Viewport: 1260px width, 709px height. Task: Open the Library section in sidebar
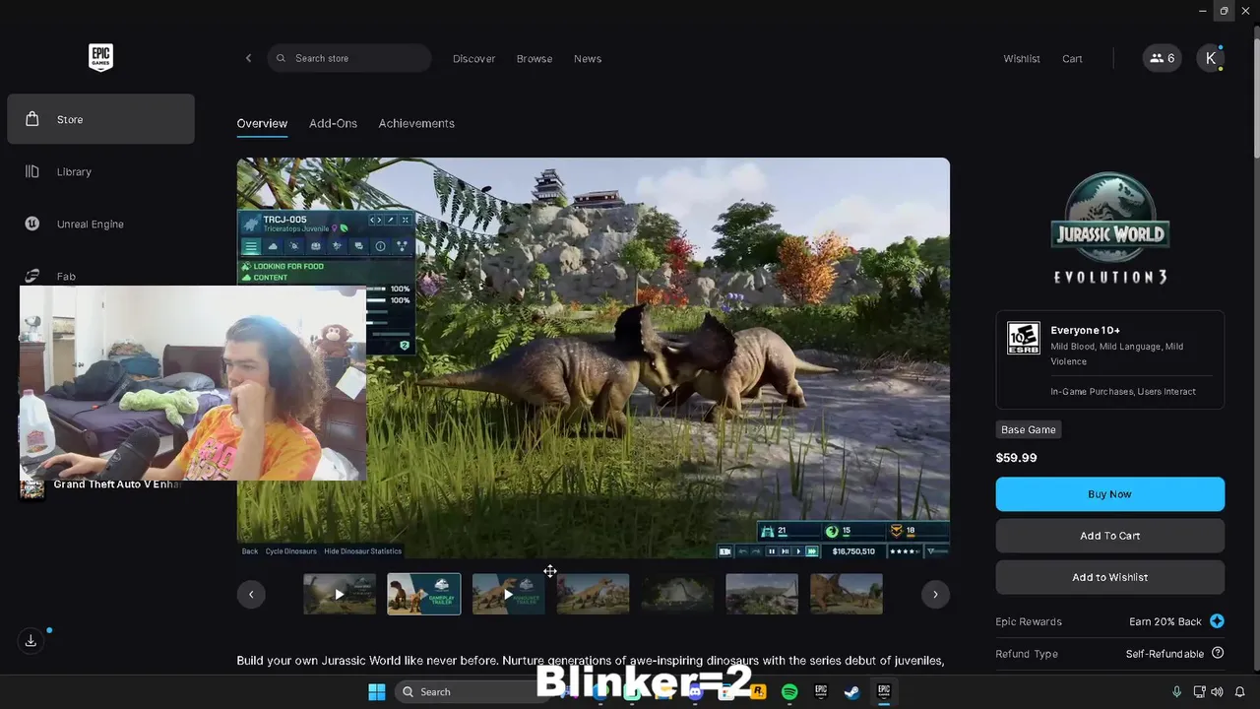[100, 171]
